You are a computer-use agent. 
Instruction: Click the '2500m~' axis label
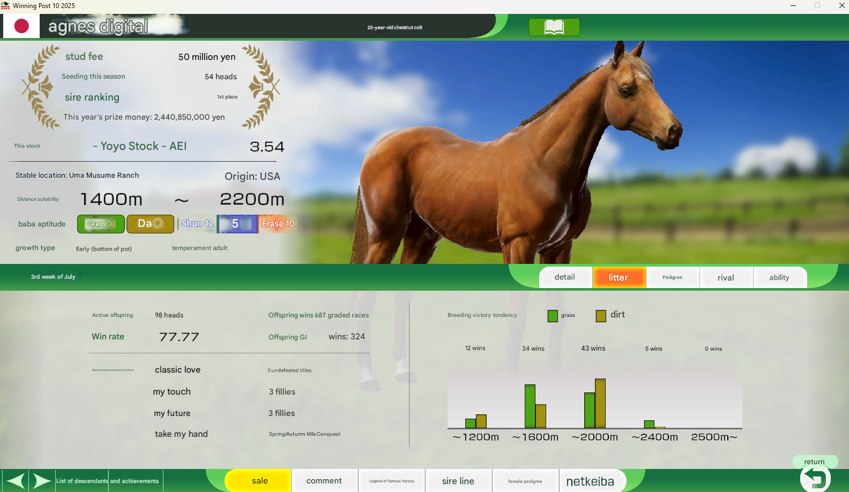[x=714, y=437]
